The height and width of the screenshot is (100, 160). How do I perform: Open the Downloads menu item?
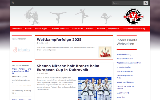77,29
